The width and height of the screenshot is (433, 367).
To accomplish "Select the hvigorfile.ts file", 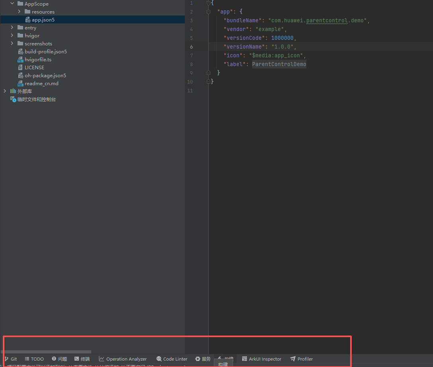I will pyautogui.click(x=38, y=60).
